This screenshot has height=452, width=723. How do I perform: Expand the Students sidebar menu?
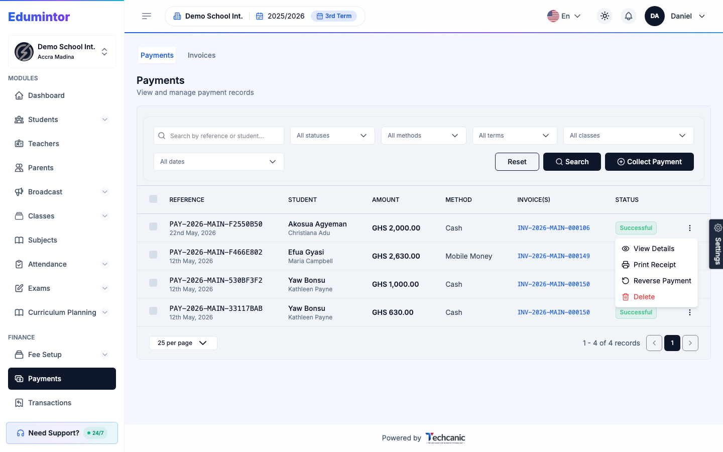click(62, 120)
